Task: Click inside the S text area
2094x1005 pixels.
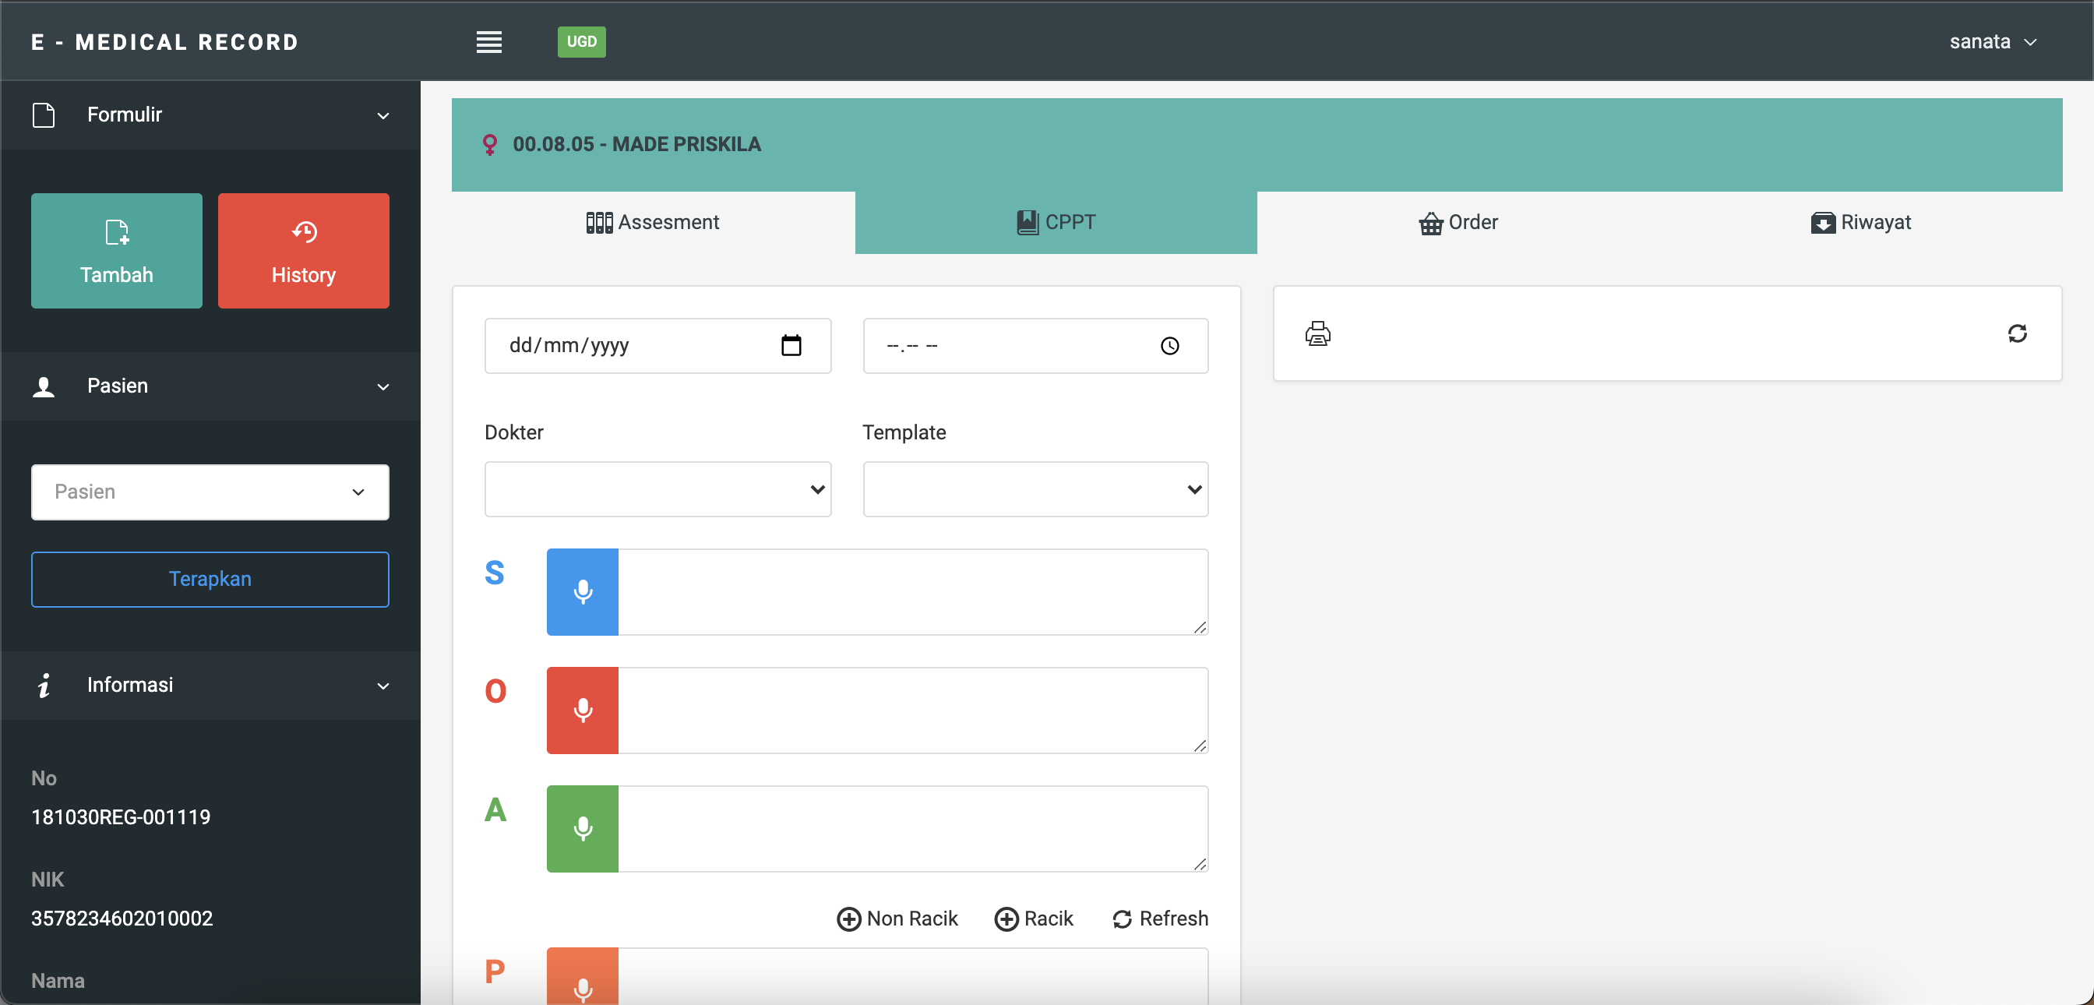Action: 911,591
